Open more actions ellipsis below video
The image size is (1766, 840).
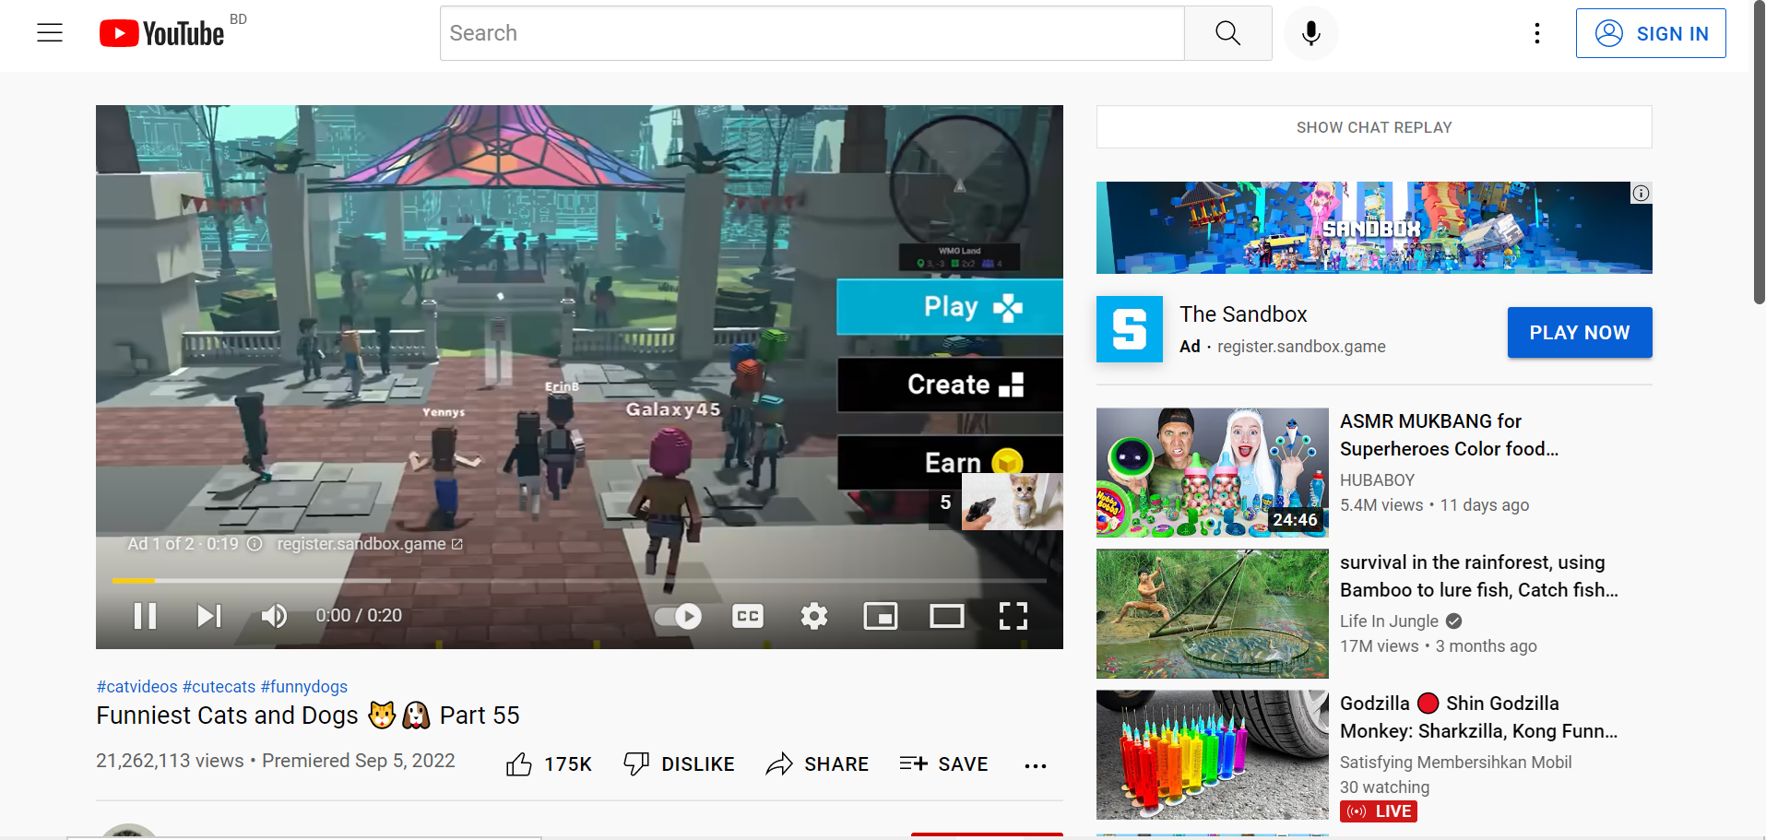[1036, 765]
